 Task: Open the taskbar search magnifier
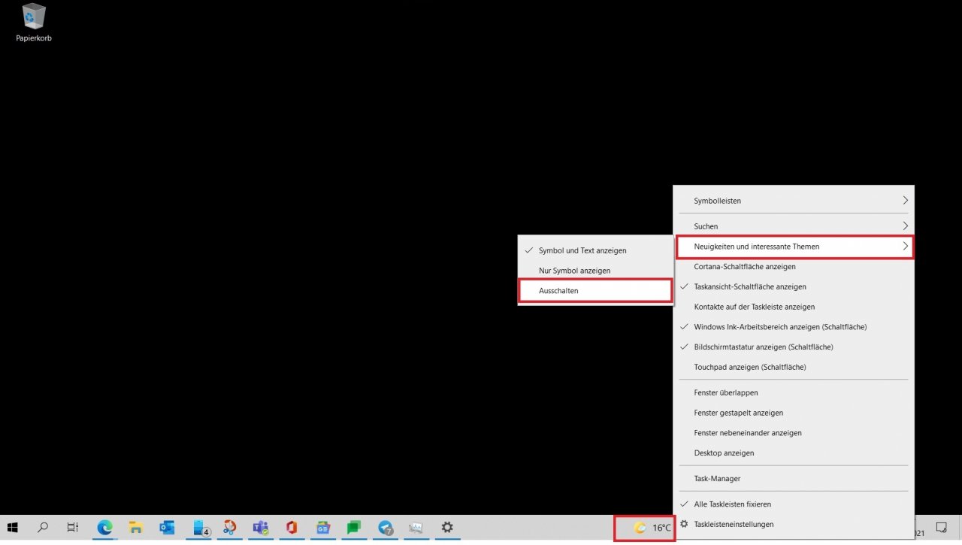(x=43, y=528)
